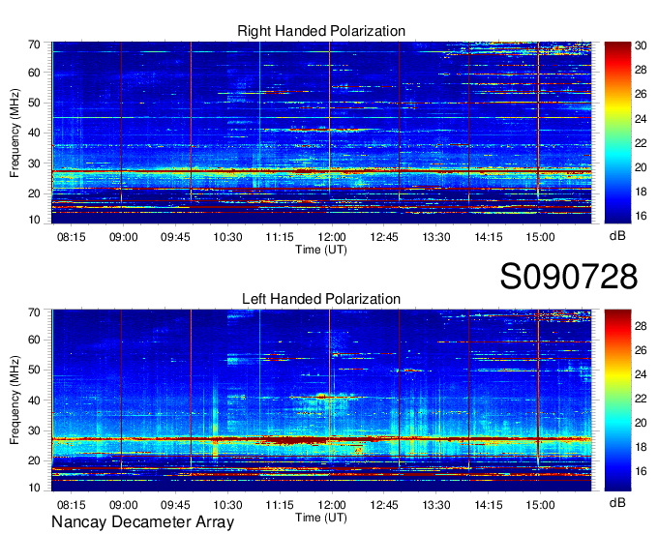Click the top colorbar's 'dB' unit label
Image resolution: width=658 pixels, height=534 pixels.
tap(617, 236)
